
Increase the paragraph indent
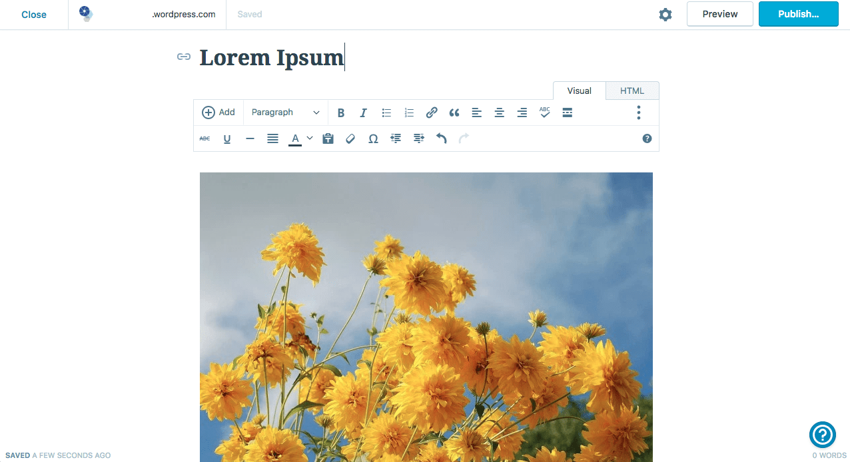click(x=418, y=138)
